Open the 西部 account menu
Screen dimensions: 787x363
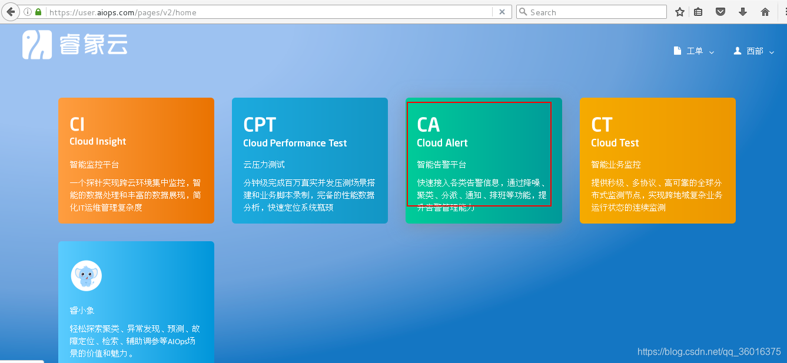(x=754, y=51)
